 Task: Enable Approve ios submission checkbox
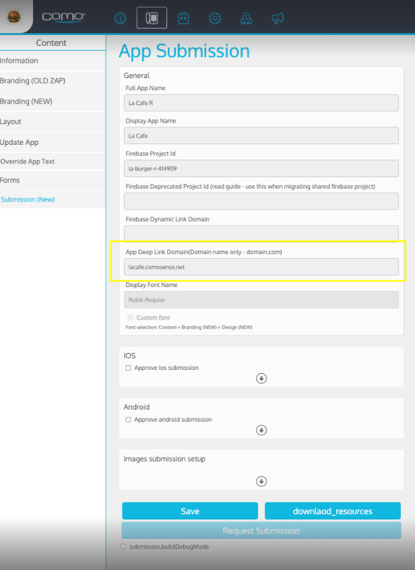tap(129, 368)
